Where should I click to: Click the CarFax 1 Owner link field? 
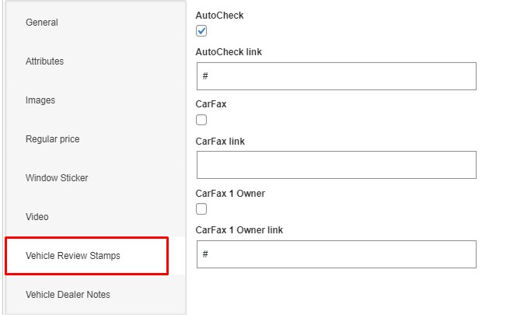(x=336, y=254)
